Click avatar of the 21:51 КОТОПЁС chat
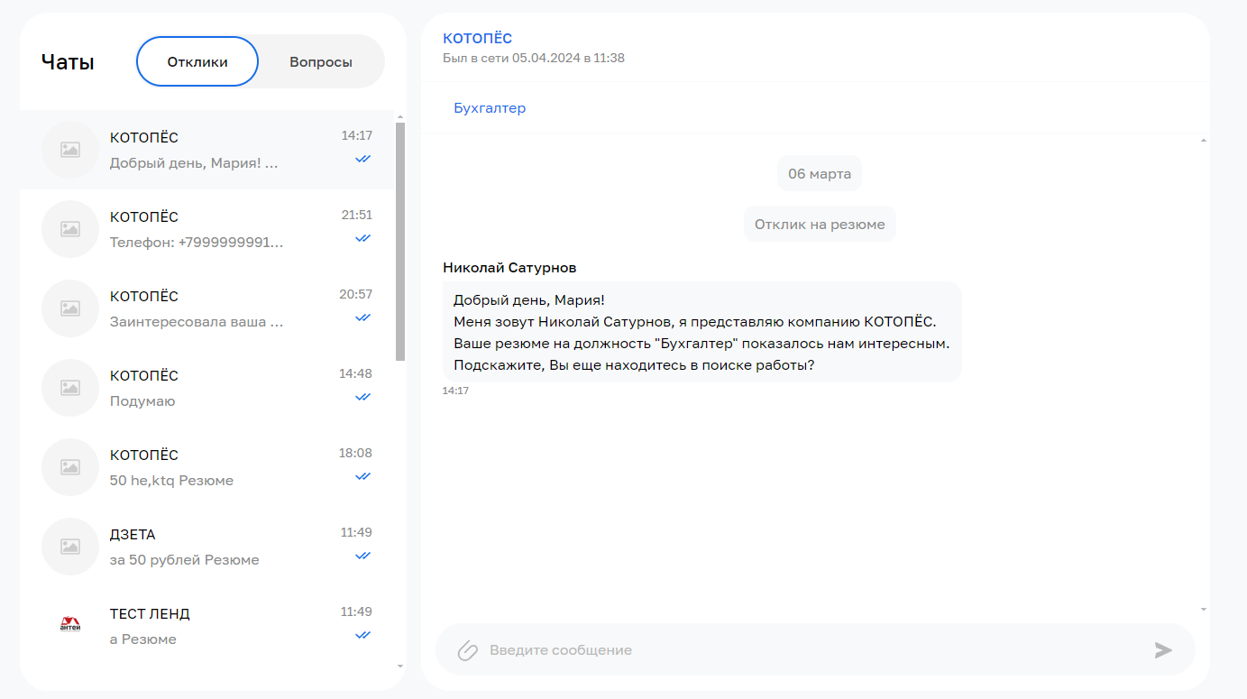 pyautogui.click(x=70, y=229)
